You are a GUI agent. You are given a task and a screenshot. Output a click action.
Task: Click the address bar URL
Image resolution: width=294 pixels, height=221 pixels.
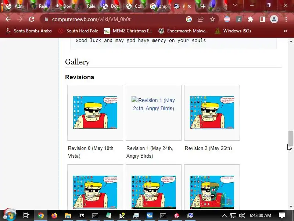91,20
